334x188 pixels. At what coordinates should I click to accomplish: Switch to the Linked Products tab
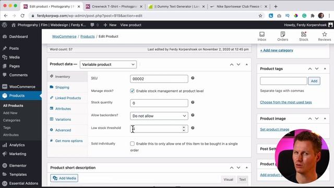(67, 98)
